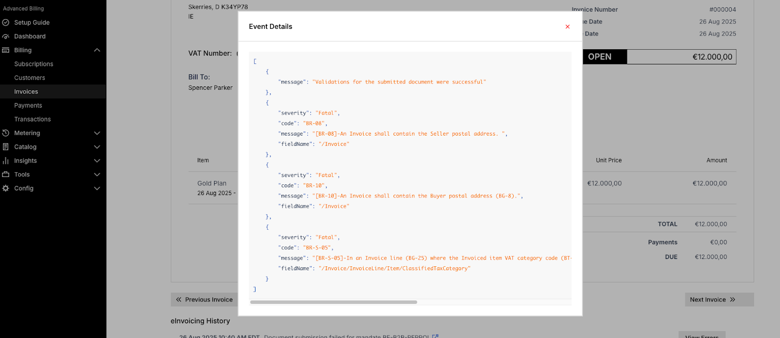Click the Metering clock icon
Screen dimensions: 780x338
click(6, 133)
